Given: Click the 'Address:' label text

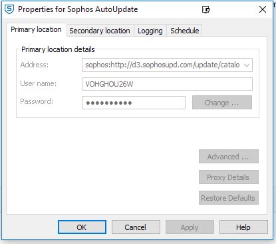Looking at the screenshot, I should pos(34,65).
